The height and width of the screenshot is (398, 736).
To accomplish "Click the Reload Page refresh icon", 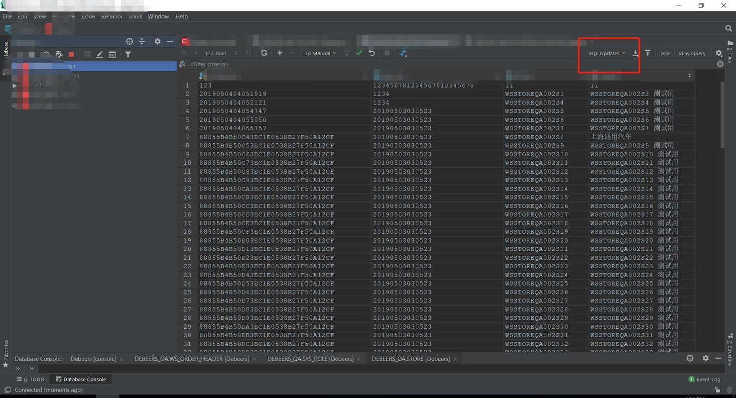I will pyautogui.click(x=264, y=53).
